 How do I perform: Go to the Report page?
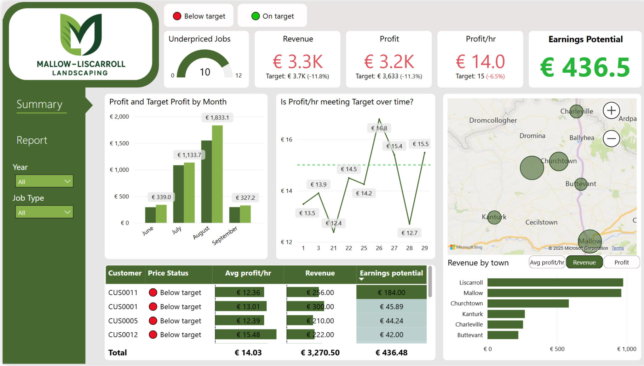tap(32, 140)
